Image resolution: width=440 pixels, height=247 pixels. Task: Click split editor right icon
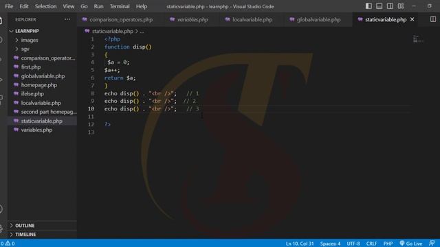point(433,19)
